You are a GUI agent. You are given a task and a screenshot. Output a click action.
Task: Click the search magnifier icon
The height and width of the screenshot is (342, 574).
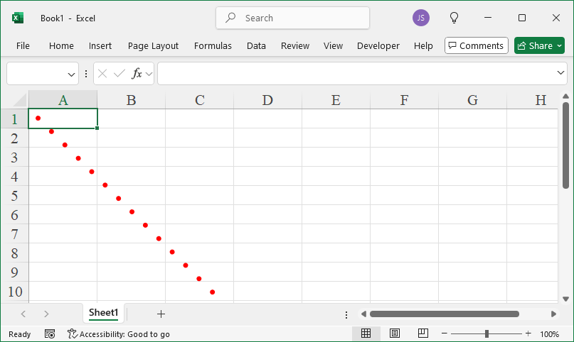230,17
